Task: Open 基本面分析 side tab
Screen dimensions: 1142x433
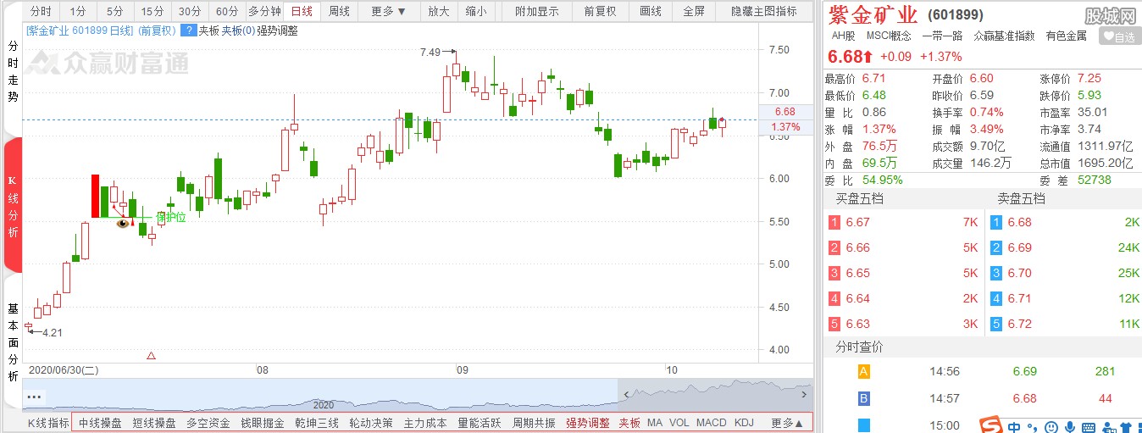Action: point(12,342)
